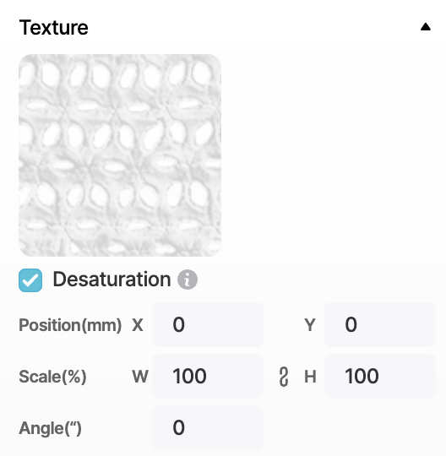Focus the Position X input field
This screenshot has width=446, height=456.
[208, 324]
